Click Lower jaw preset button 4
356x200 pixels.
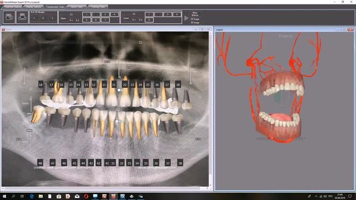pyautogui.click(x=177, y=14)
